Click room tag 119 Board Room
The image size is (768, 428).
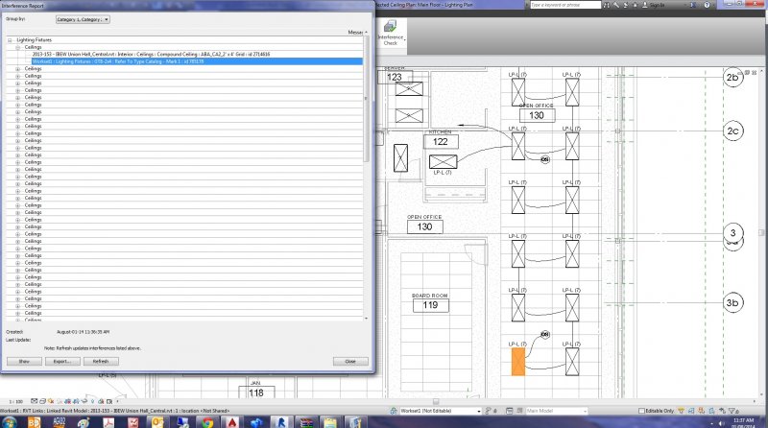click(x=430, y=305)
